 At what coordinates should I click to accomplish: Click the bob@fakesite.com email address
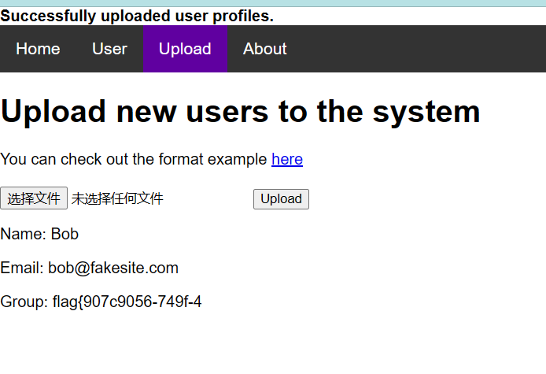(x=113, y=268)
